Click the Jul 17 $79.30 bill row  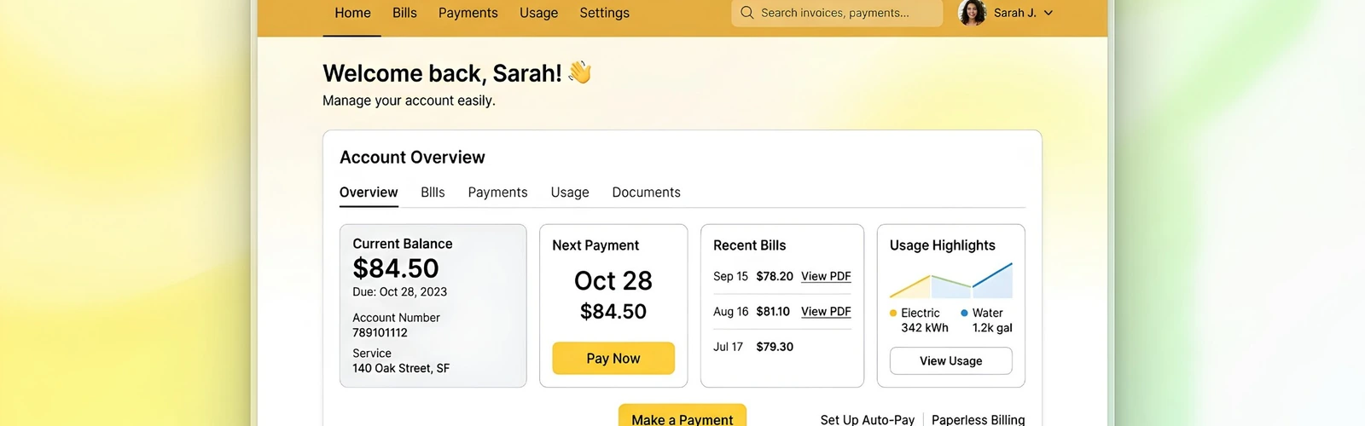coord(782,347)
